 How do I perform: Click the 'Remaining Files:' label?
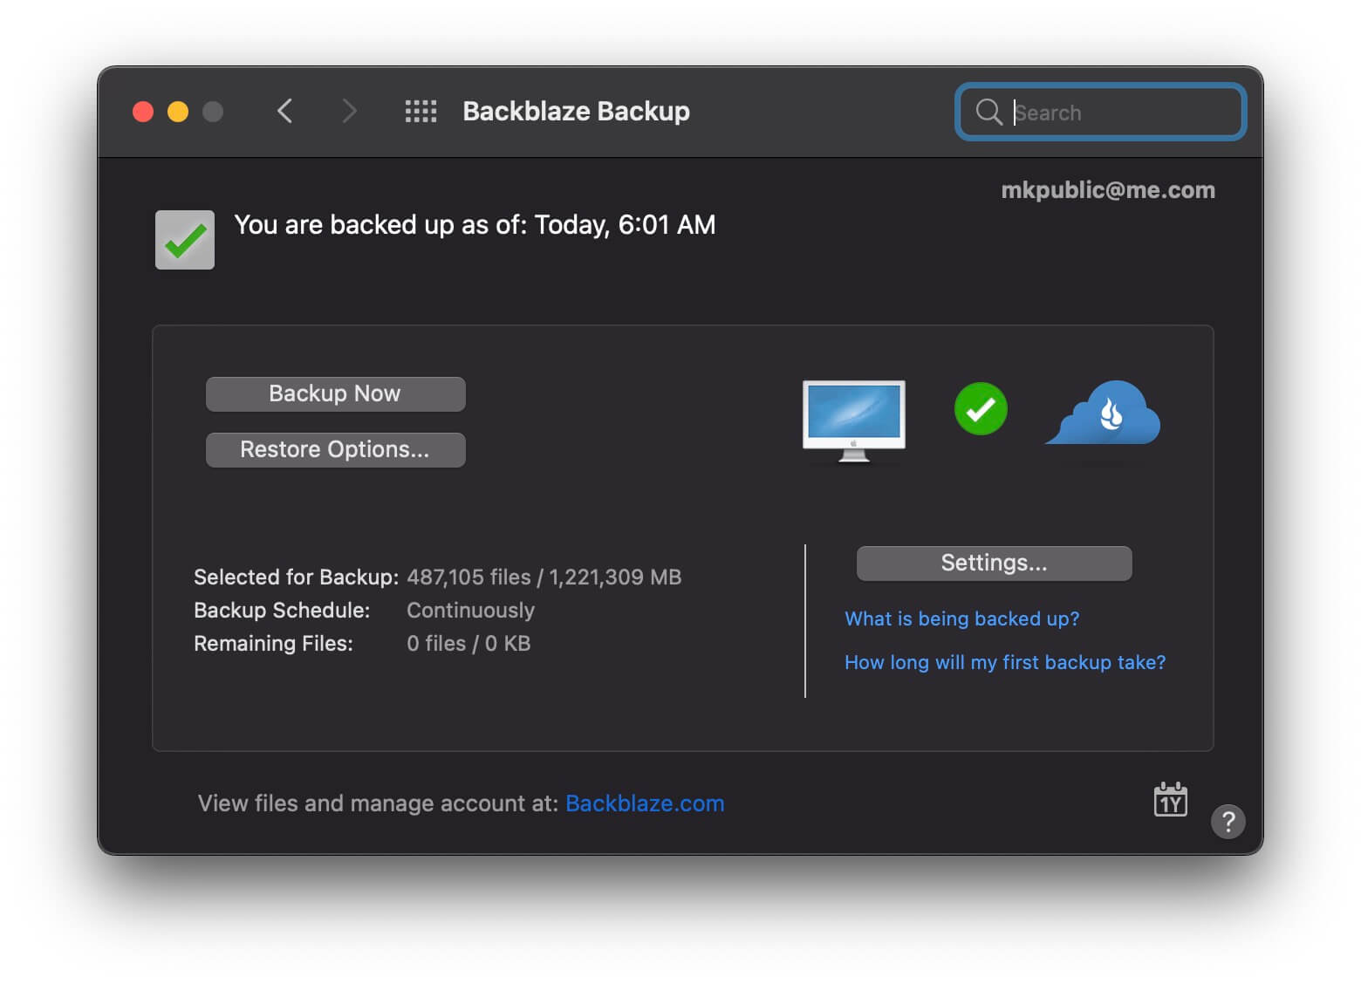[273, 644]
